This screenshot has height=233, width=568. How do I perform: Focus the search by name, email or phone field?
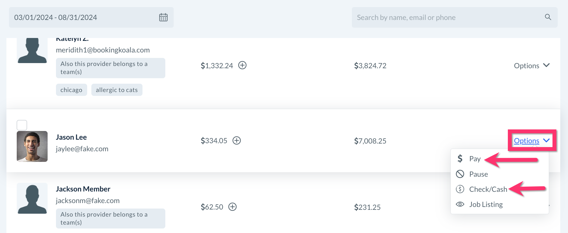click(447, 17)
